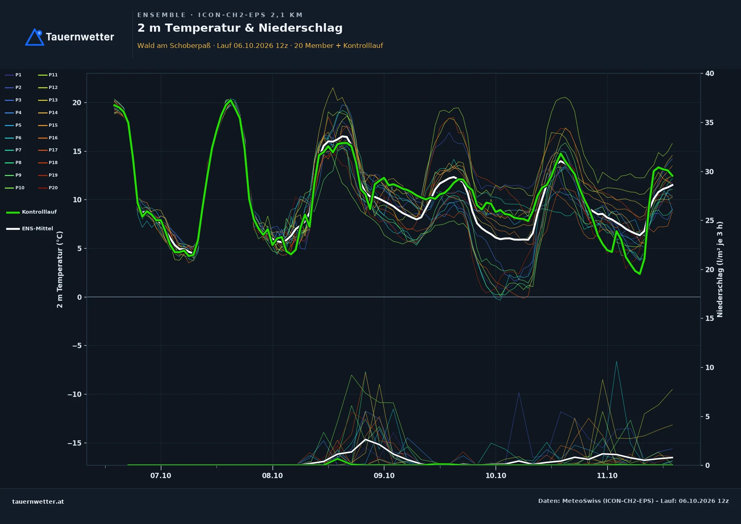Click the '2 m Temperatur (°C)' axis label
This screenshot has width=741, height=524.
tap(60, 269)
